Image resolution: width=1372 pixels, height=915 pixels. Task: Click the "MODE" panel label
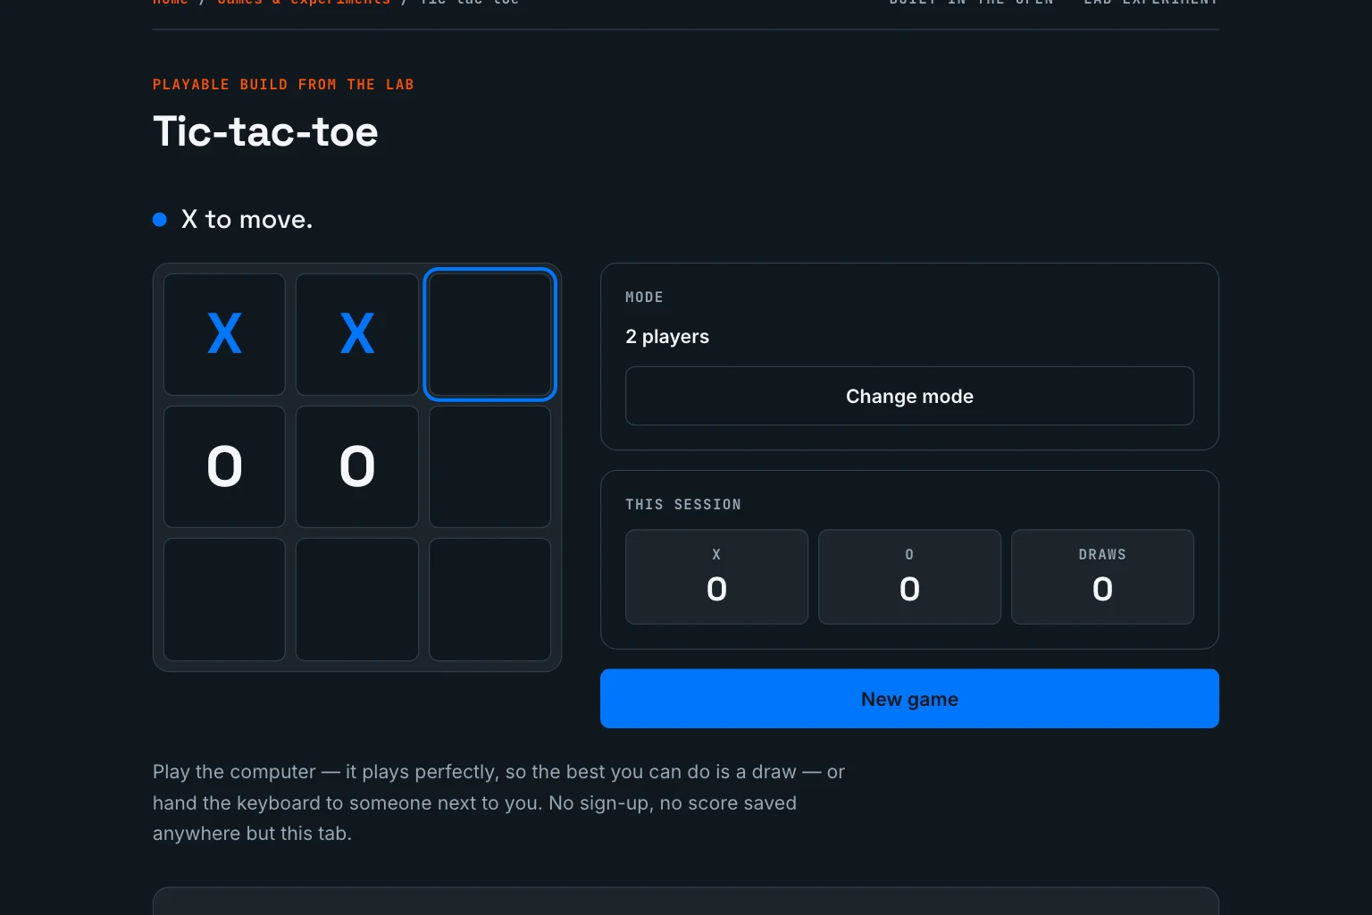644,298
